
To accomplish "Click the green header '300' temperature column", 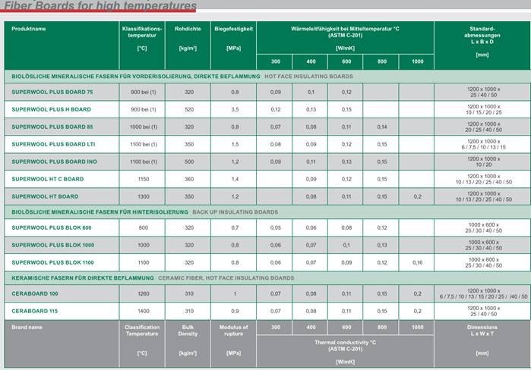I will tap(275, 61).
